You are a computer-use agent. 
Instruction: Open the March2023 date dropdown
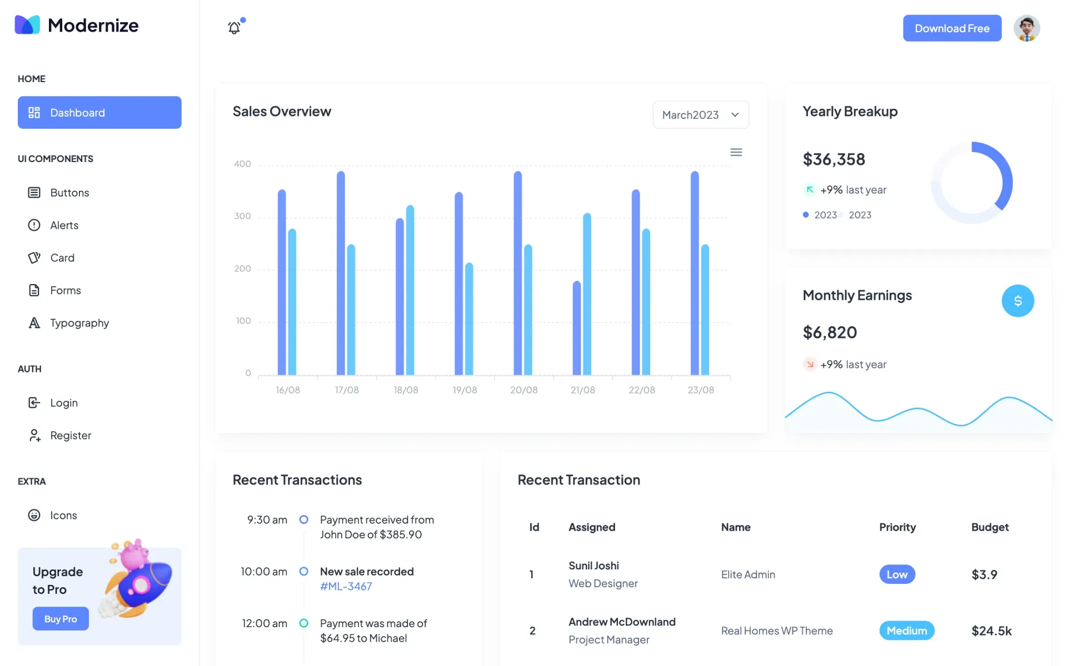(700, 114)
